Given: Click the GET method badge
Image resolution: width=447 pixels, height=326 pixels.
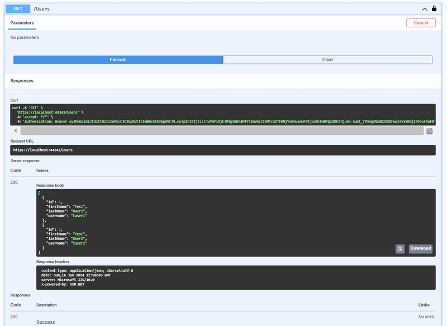Looking at the screenshot, I should (x=18, y=9).
